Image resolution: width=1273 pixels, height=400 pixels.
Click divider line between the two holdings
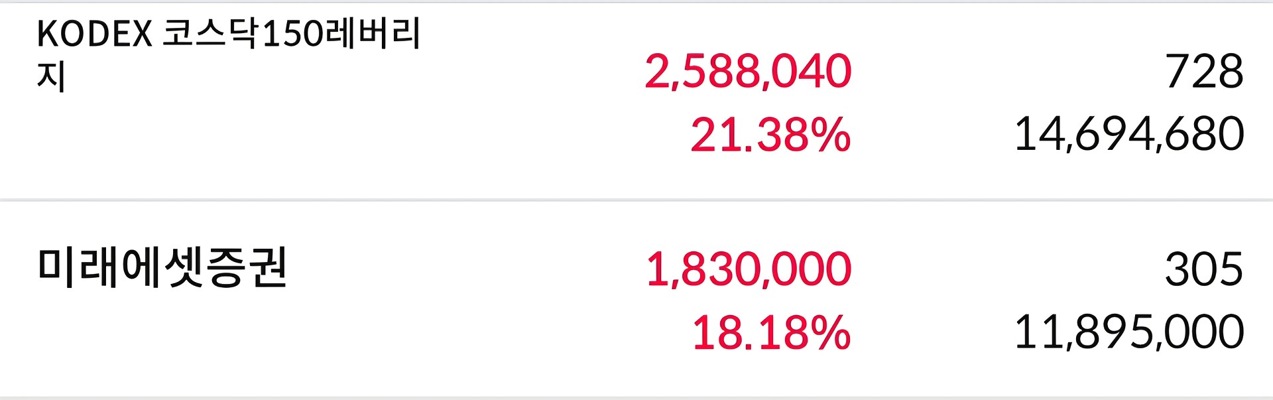(636, 200)
